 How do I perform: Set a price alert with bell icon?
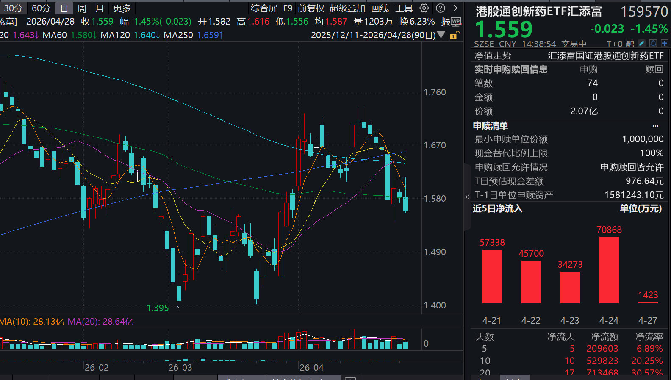[x=653, y=43]
